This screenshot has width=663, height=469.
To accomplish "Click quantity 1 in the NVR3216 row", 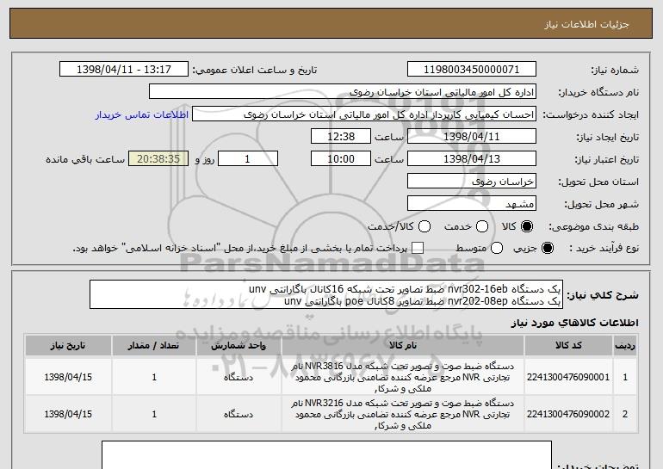I will 154,414.
